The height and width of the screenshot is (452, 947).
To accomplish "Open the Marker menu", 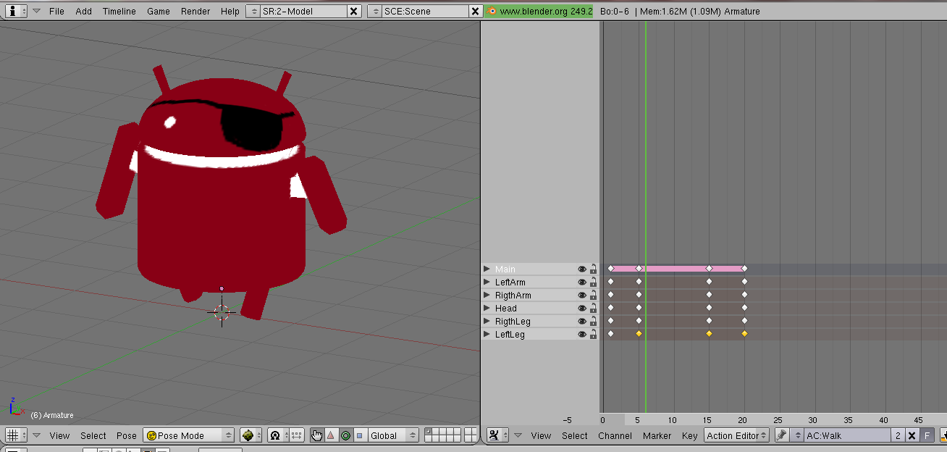I will 657,435.
